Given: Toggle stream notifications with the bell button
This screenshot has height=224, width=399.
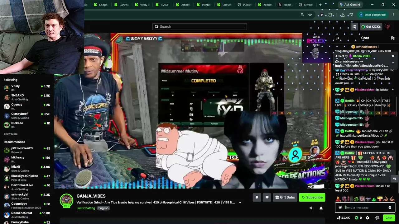Looking at the screenshot, I should 257,197.
